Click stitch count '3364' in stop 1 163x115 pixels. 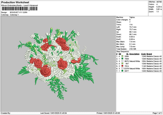[x=127, y=56]
